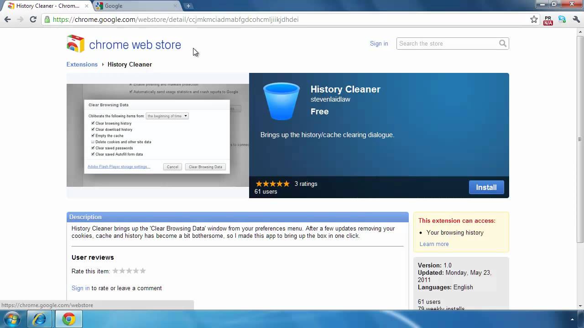The height and width of the screenshot is (328, 584).
Task: Rate this item with fifth star
Action: pos(143,271)
